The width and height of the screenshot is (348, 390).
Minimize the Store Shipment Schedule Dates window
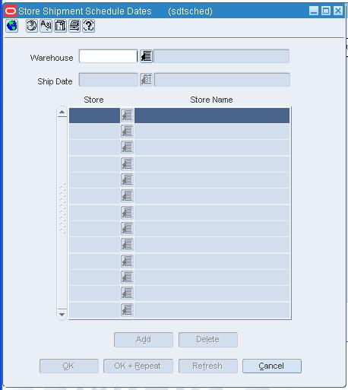[314, 11]
